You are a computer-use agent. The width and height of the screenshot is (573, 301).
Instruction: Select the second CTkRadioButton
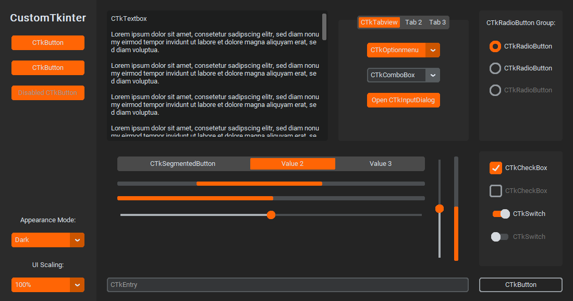coord(494,68)
